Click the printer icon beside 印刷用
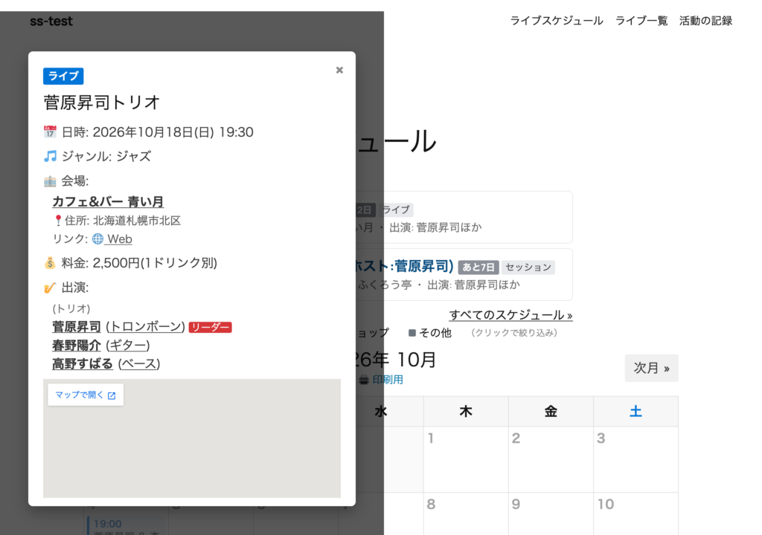Viewport: 762px width, 535px height. [x=364, y=380]
